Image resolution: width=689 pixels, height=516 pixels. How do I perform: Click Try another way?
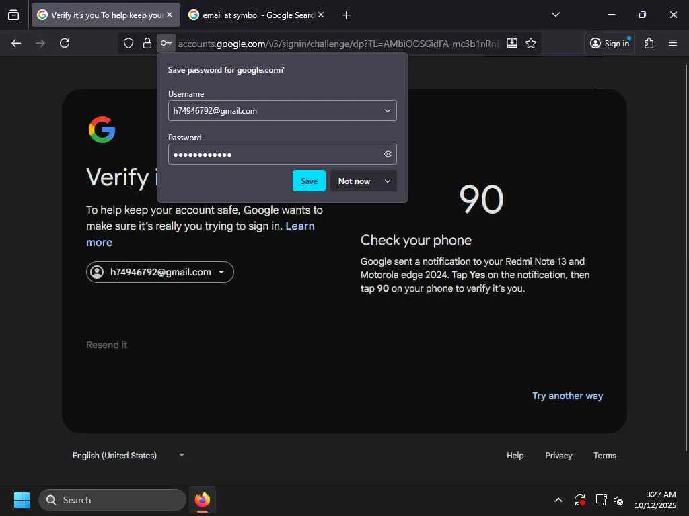tap(567, 396)
